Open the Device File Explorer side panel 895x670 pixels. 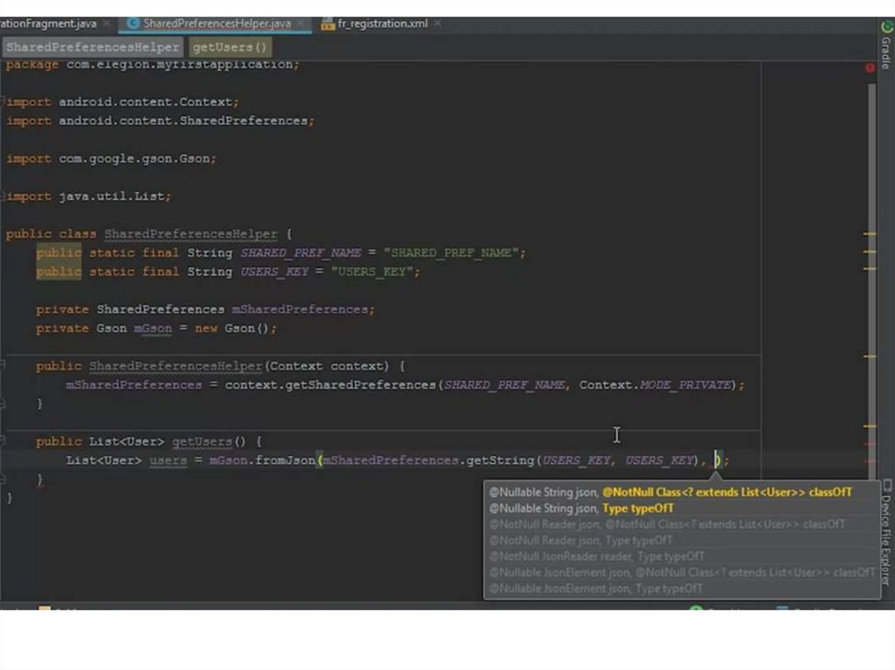tap(886, 533)
